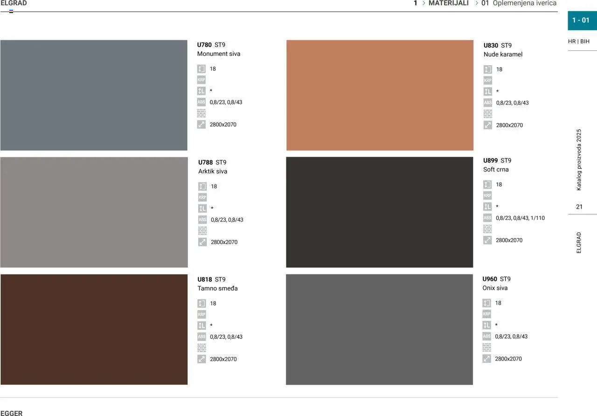The height and width of the screenshot is (416, 597).
Task: Click the KRP icon under U818 Tamno smeđa
Action: (x=201, y=314)
